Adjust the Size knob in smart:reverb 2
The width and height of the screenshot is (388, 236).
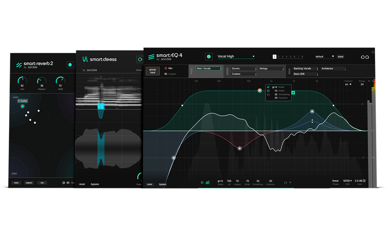click(22, 80)
